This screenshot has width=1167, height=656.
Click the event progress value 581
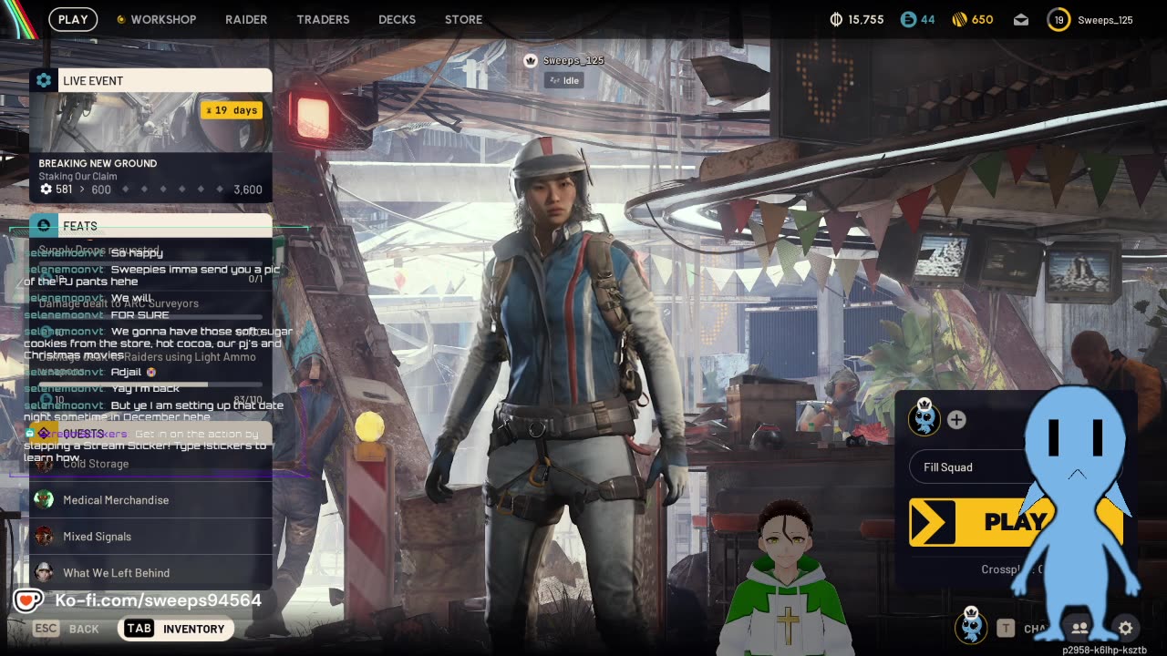pyautogui.click(x=64, y=190)
